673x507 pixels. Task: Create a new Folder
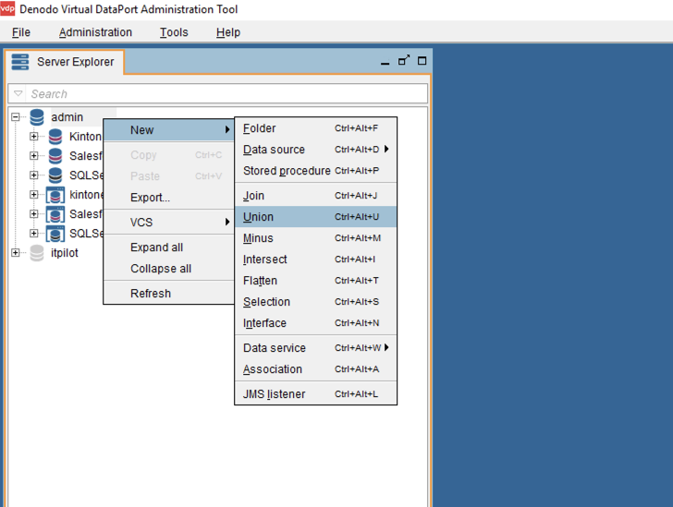click(315, 128)
